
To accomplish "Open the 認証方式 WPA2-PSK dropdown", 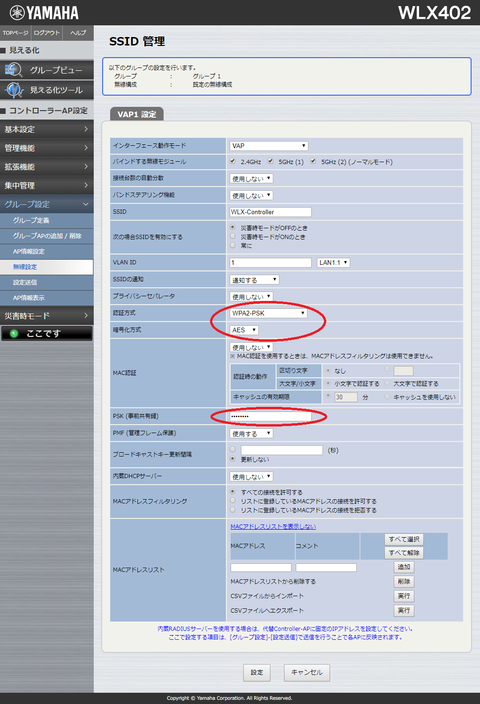I will tap(268, 313).
